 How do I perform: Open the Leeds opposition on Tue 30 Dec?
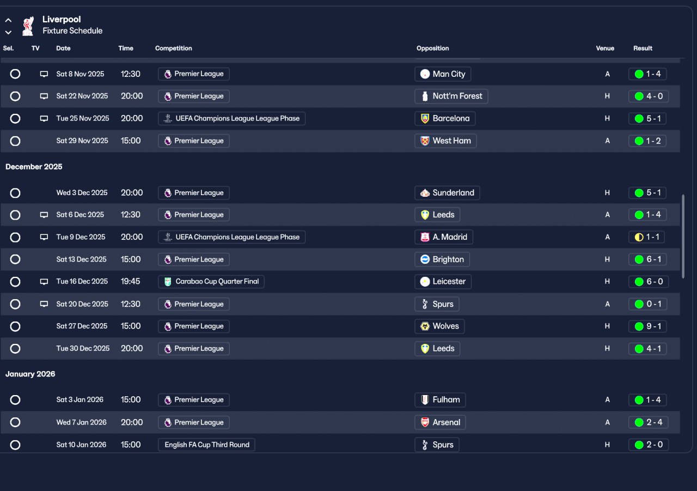(x=437, y=349)
